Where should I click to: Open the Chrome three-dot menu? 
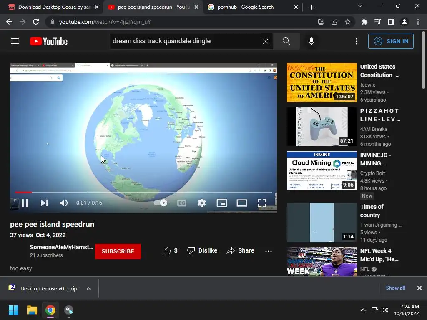pyautogui.click(x=418, y=22)
